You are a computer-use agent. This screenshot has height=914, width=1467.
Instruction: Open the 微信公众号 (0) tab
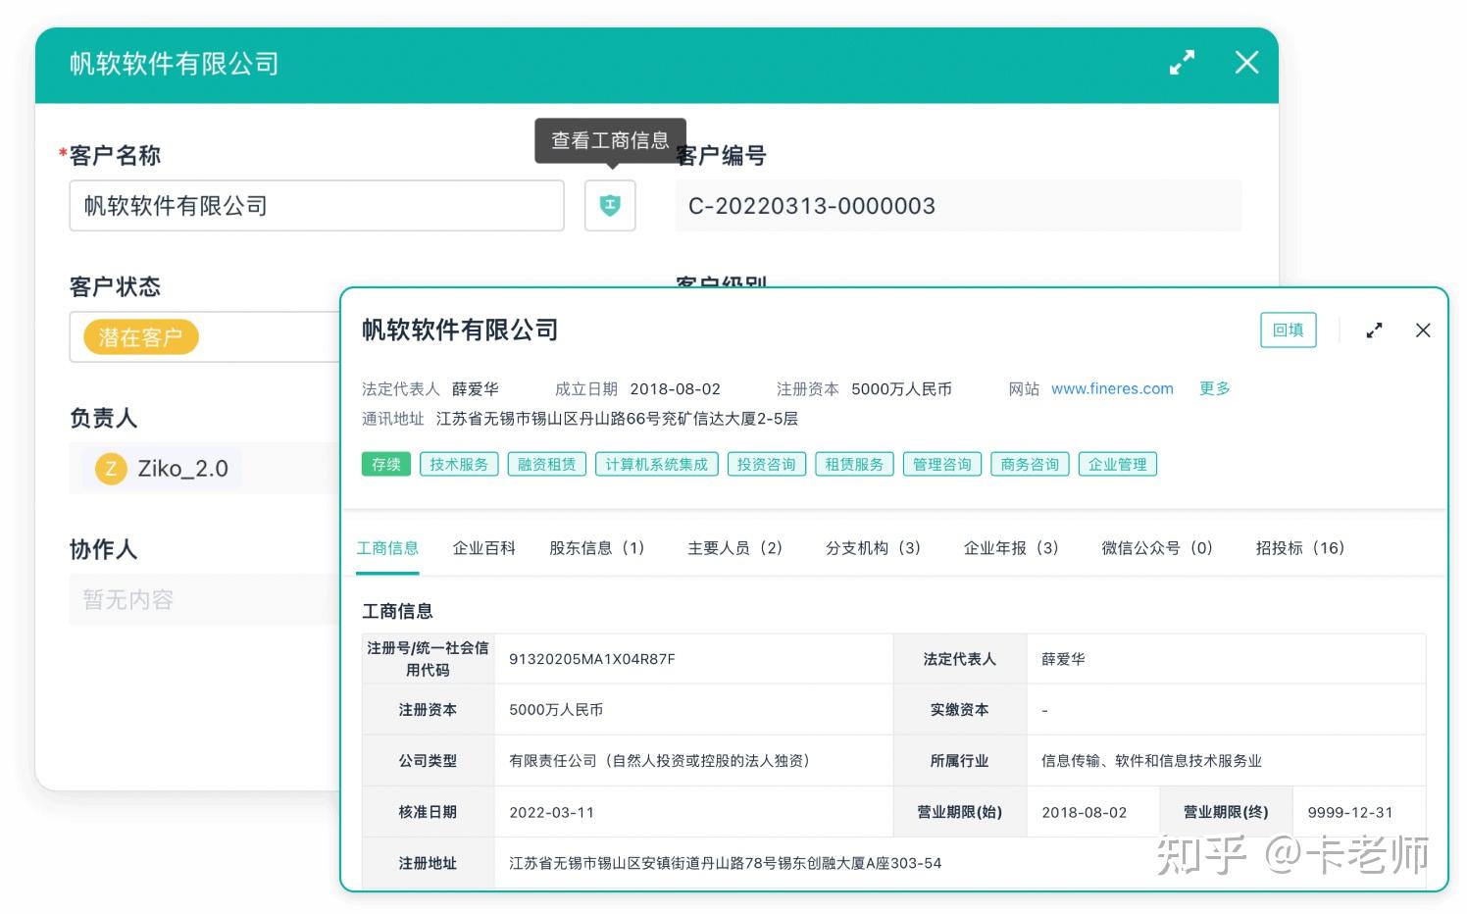tap(1157, 547)
